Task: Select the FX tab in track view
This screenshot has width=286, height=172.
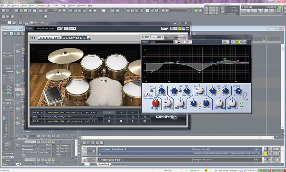Action: 39,164
